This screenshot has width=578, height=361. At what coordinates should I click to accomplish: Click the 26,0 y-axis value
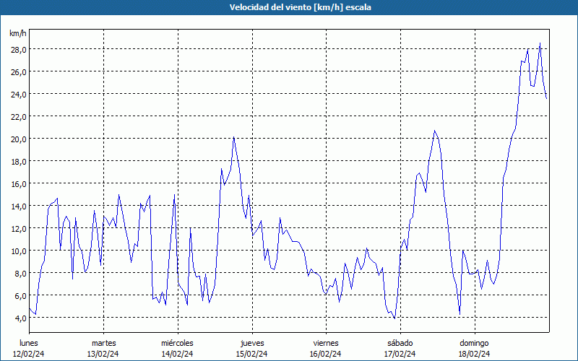click(19, 71)
